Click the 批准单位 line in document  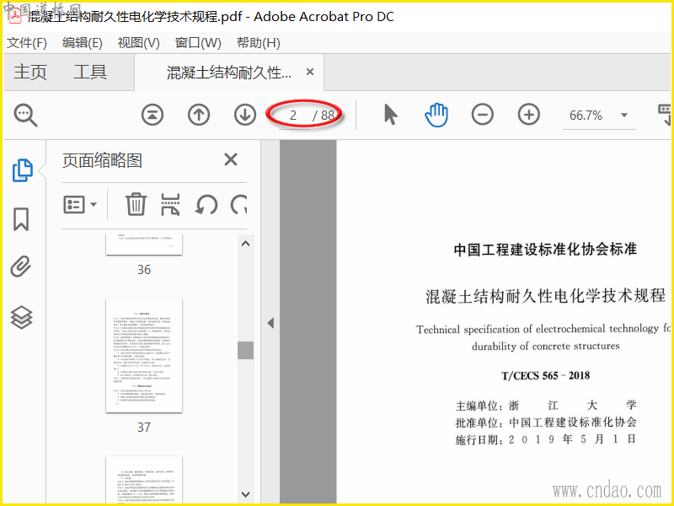coord(546,423)
